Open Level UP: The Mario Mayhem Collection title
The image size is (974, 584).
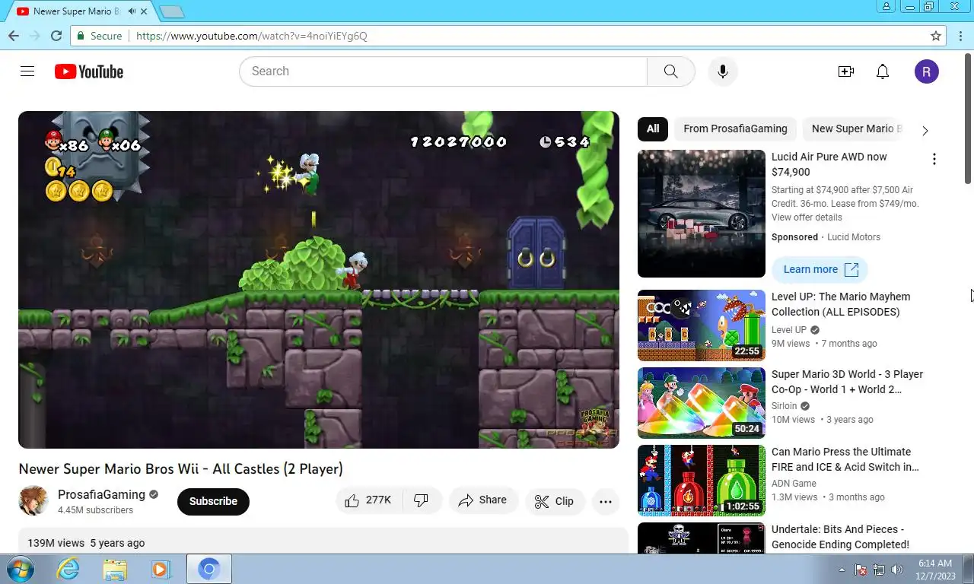point(841,304)
